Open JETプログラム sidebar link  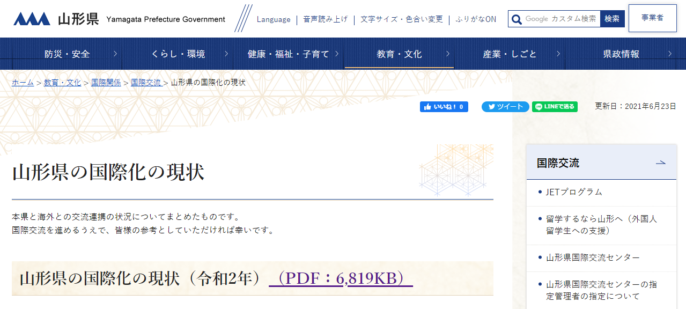pos(574,192)
